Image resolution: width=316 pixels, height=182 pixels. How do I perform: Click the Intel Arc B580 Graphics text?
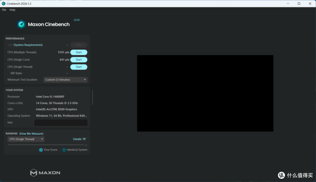click(56, 109)
